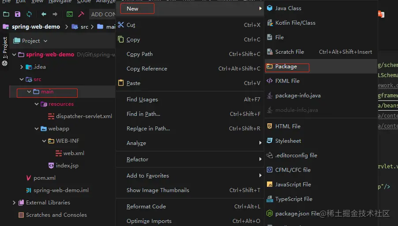This screenshot has width=398, height=226.
Task: Open the Refactor submenu
Action: click(x=190, y=159)
